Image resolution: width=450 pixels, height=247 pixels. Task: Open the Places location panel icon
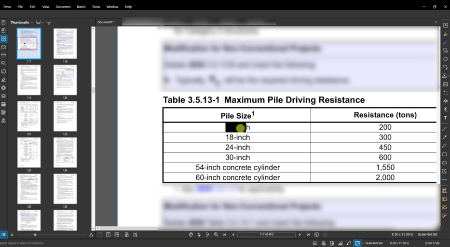[3, 121]
